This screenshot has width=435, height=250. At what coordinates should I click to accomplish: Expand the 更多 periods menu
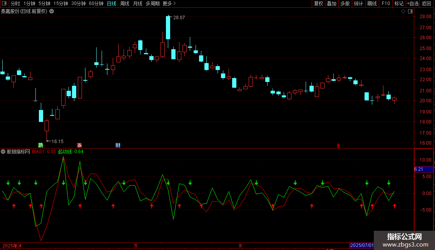[x=169, y=3]
